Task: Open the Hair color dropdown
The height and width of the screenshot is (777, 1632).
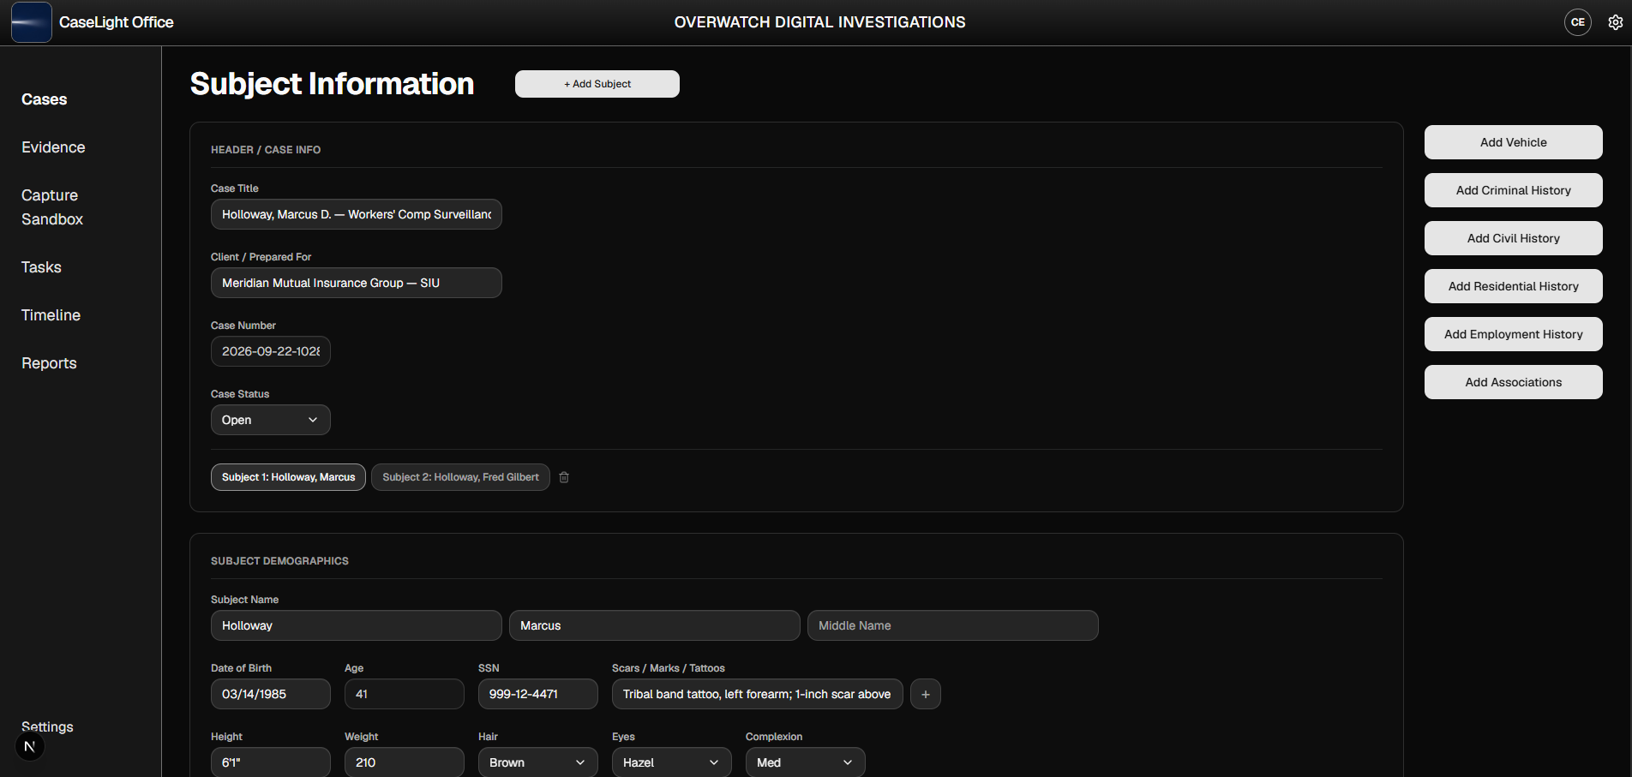Action: [538, 762]
